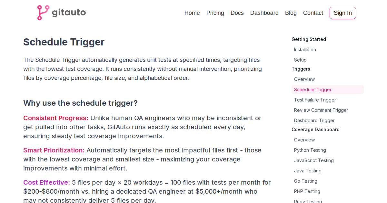Image resolution: width=387 pixels, height=203 pixels.
Task: Click the 'Cost Effective:' label
Action: click(x=46, y=182)
